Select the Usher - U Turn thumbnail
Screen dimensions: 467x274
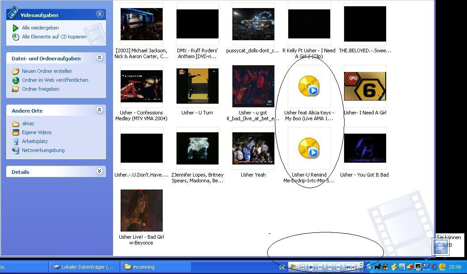click(198, 86)
